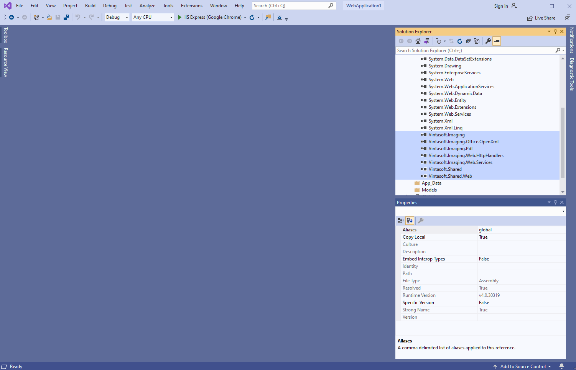Refresh the Solution Explorer tree

[x=459, y=41]
